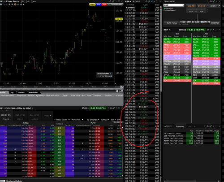Sort Time & Sales by Time column header
This screenshot has width=224, height=182.
pos(131,5)
